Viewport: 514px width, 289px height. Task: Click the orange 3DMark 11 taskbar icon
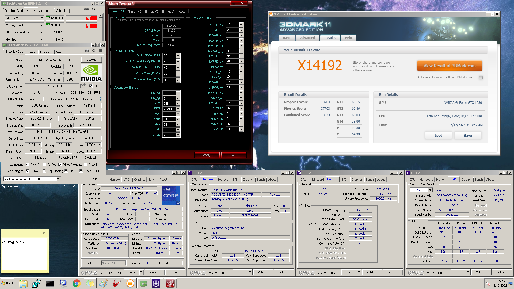pos(130,283)
